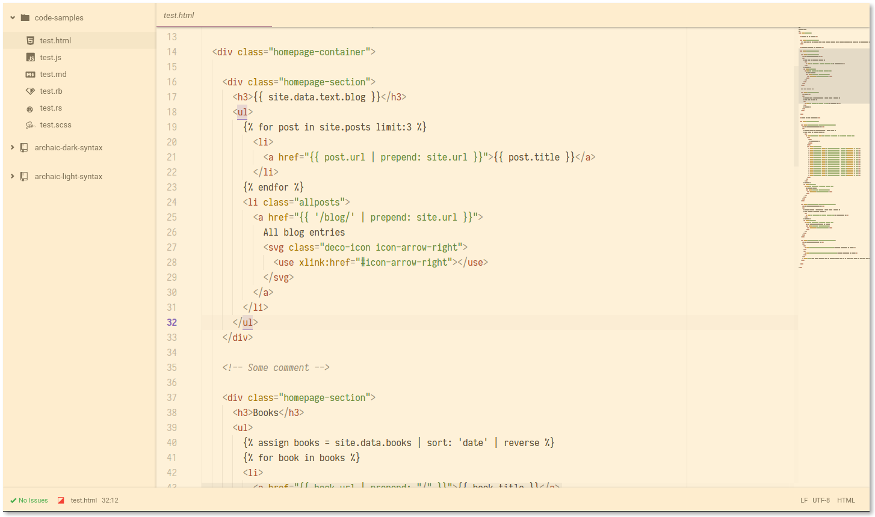Click the 'Some comment' HTML comment
This screenshot has width=875, height=517.
pyautogui.click(x=276, y=367)
